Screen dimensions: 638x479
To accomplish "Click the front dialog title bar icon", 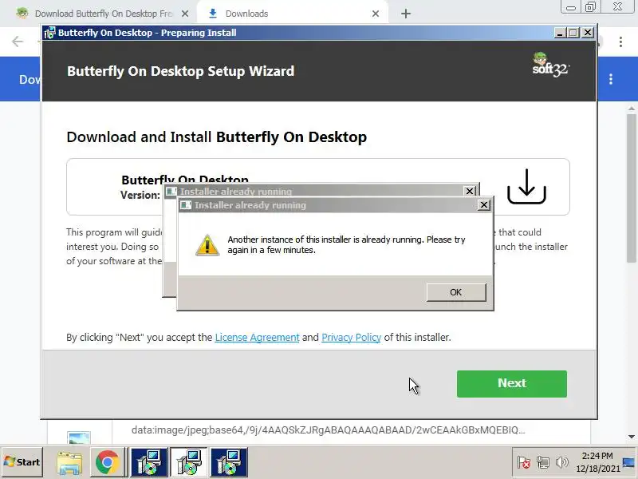I will [x=186, y=205].
